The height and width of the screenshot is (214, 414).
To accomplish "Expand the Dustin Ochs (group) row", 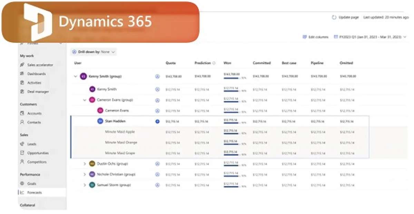I will tap(85, 164).
